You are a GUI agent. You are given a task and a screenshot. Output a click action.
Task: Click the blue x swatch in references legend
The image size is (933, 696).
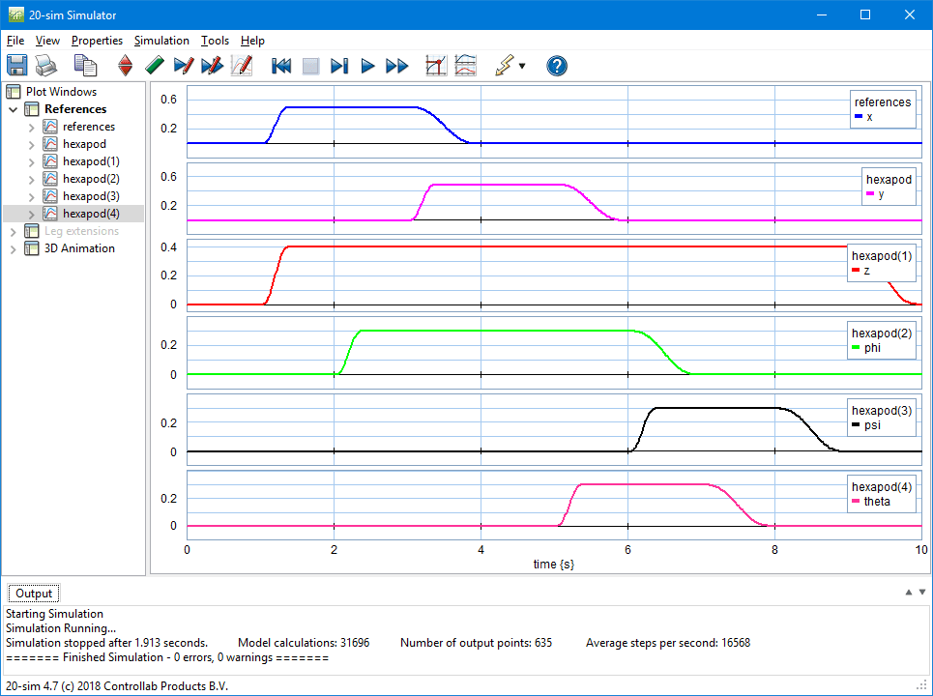[x=859, y=117]
